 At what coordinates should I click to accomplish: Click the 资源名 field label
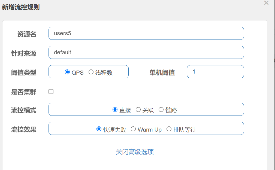pyautogui.click(x=27, y=34)
